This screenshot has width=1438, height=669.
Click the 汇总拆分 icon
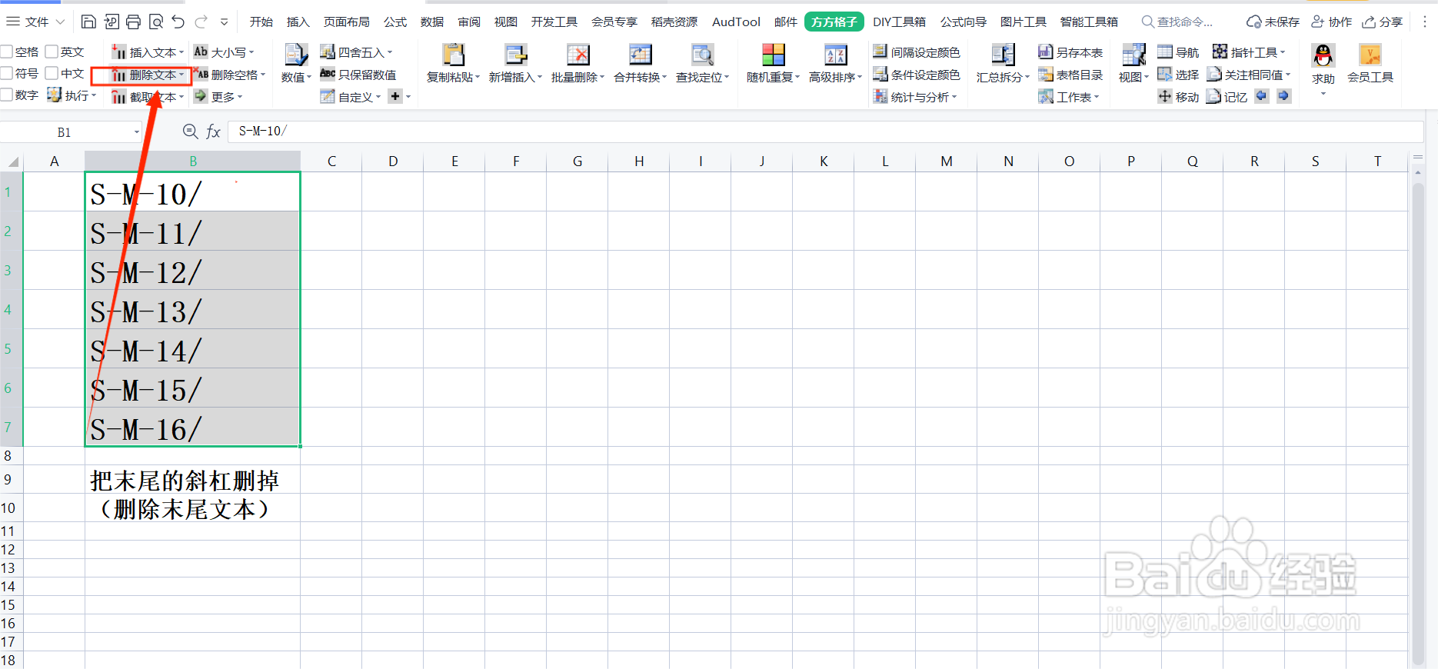coord(1003,55)
